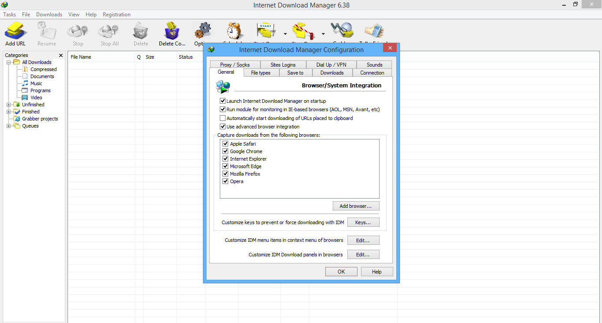
Task: Click the Tell a Friend toolbar icon
Action: (x=374, y=31)
